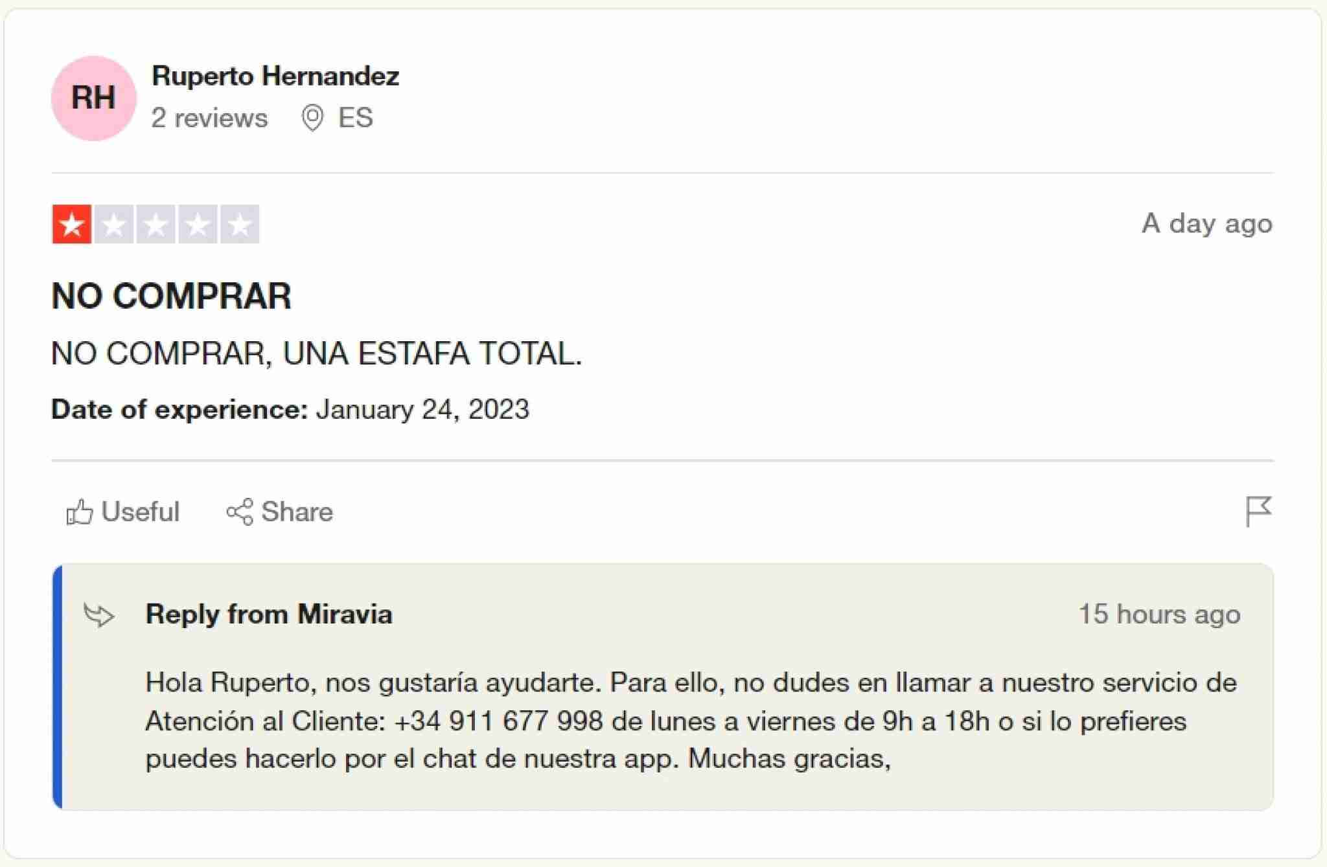Click the third grey rating star
The width and height of the screenshot is (1327, 867).
(156, 225)
